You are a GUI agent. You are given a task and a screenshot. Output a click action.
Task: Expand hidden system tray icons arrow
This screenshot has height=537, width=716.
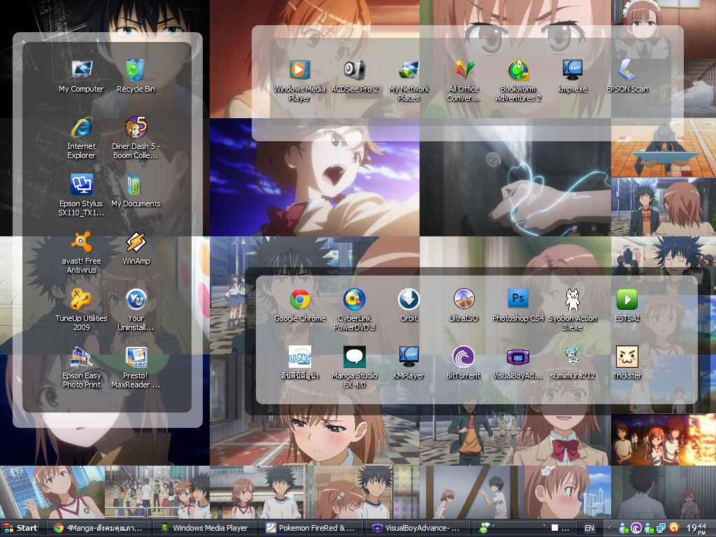[x=610, y=529]
